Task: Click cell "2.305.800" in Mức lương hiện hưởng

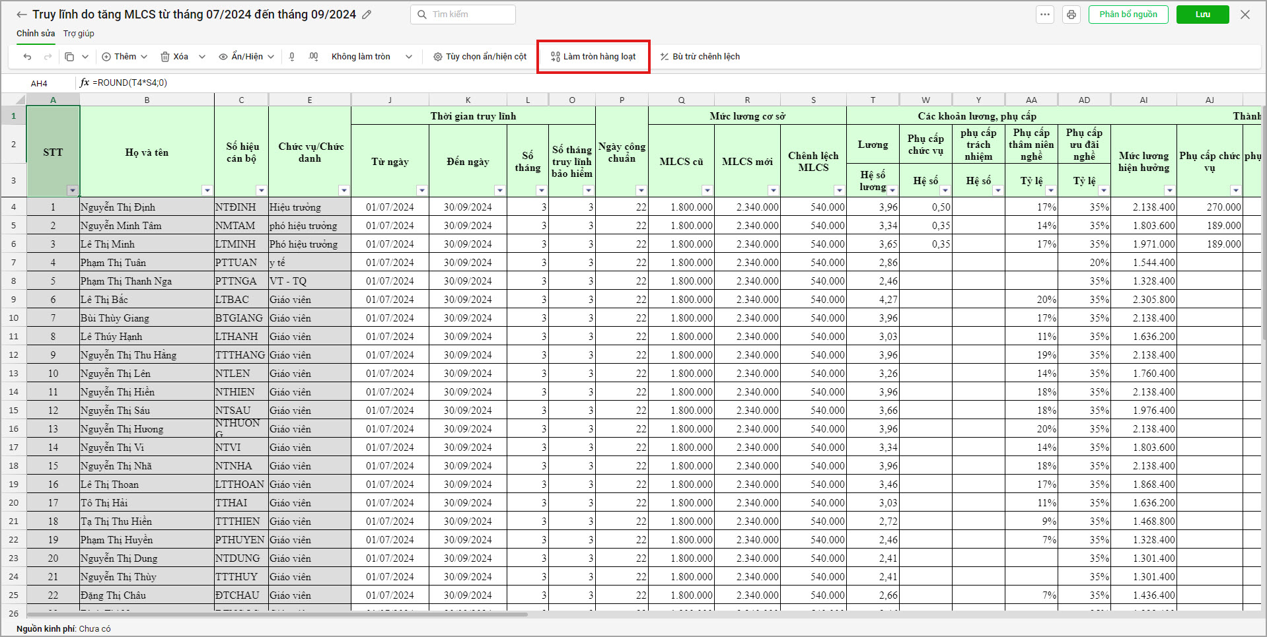Action: (x=1143, y=299)
